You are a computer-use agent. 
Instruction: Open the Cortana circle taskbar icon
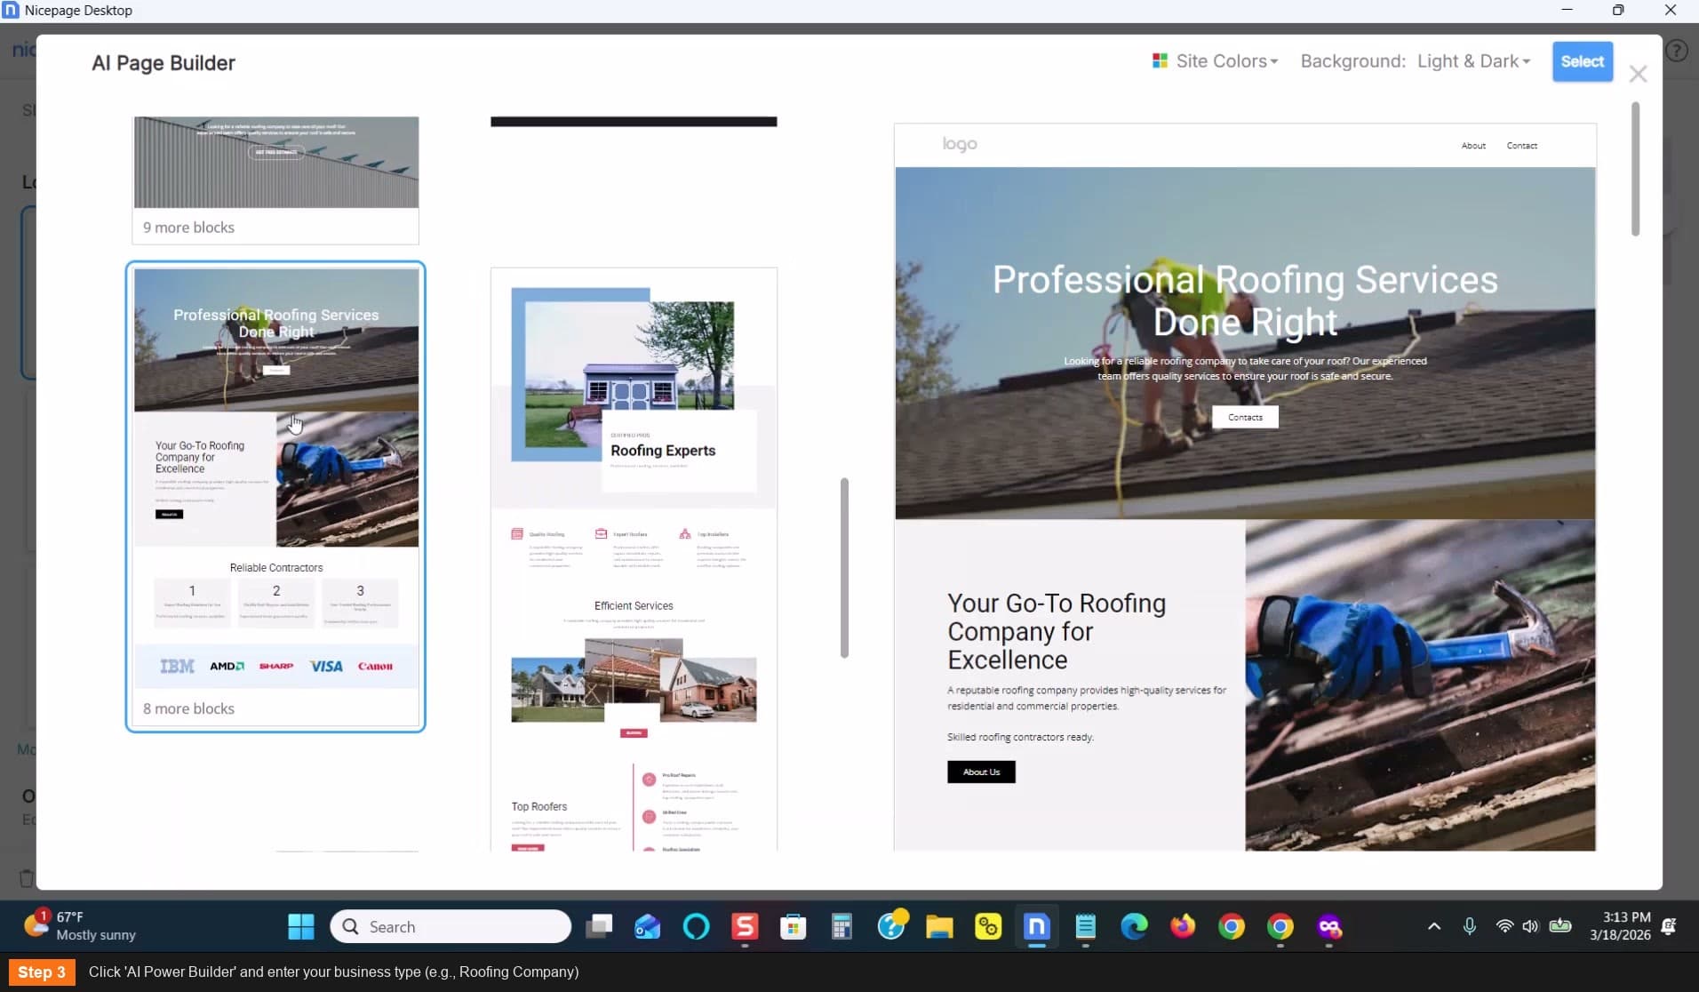point(696,926)
